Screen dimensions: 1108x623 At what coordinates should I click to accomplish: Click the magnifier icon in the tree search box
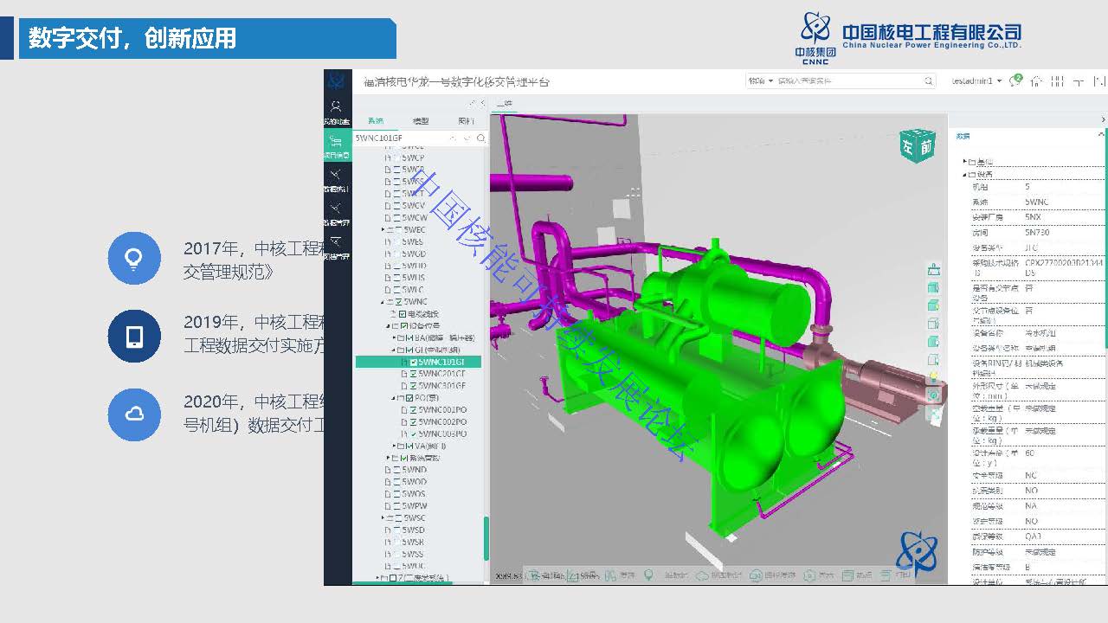pos(481,138)
